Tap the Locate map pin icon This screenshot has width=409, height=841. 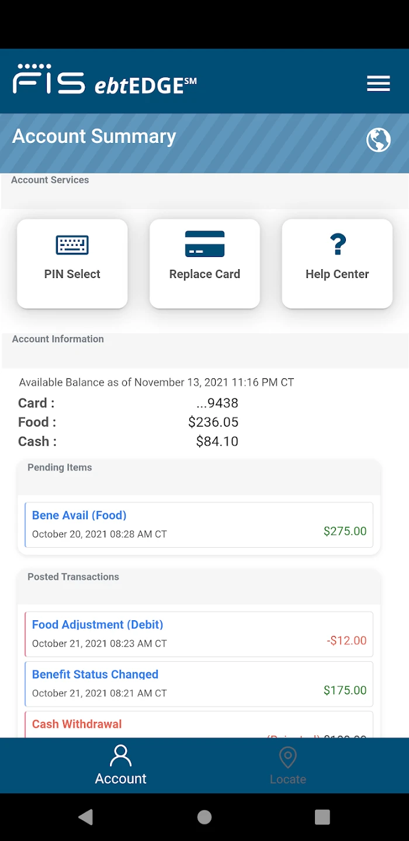click(x=287, y=757)
